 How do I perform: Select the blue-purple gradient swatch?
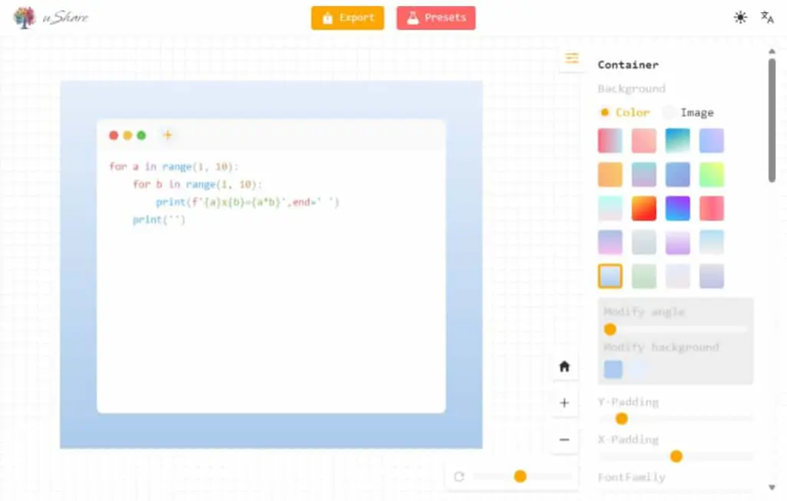pyautogui.click(x=678, y=208)
